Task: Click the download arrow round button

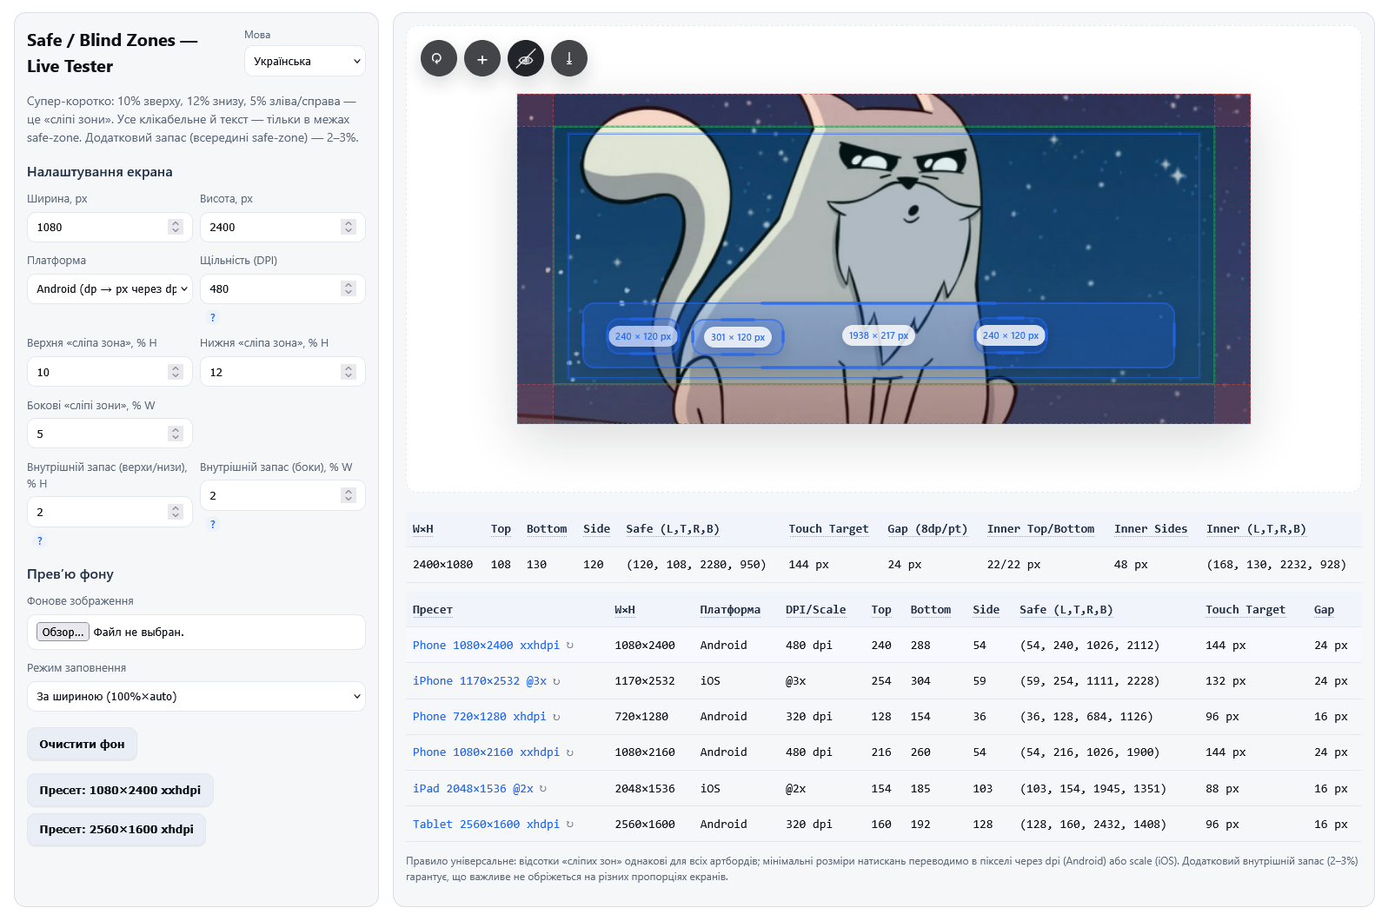Action: click(569, 59)
